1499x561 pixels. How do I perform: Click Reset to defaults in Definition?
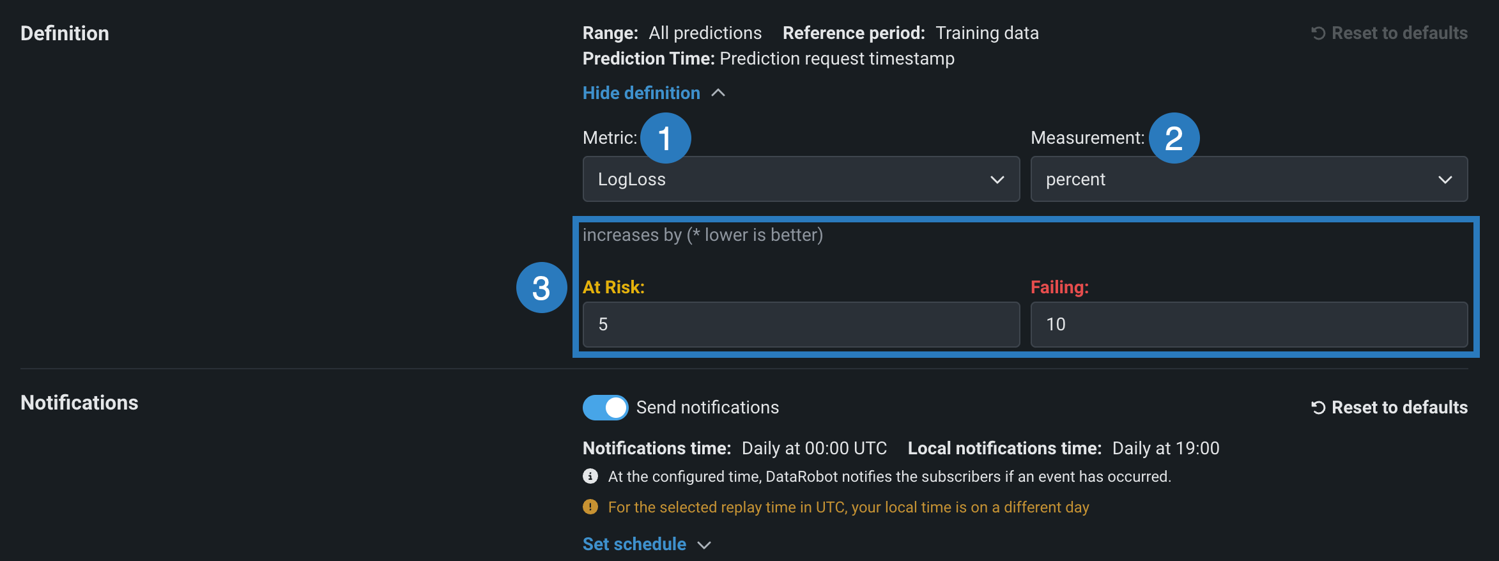click(x=1399, y=33)
